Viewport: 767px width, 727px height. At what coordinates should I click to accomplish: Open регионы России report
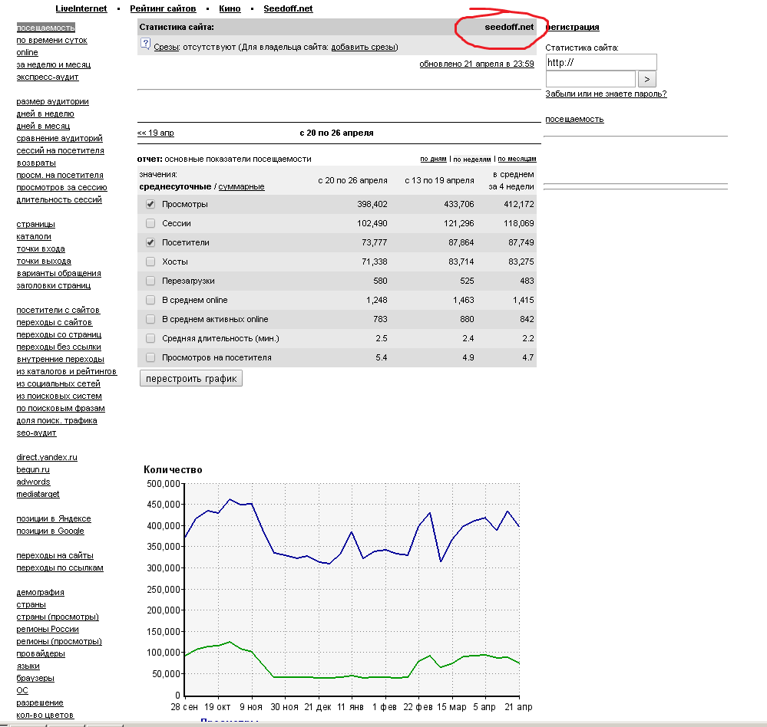tap(48, 630)
